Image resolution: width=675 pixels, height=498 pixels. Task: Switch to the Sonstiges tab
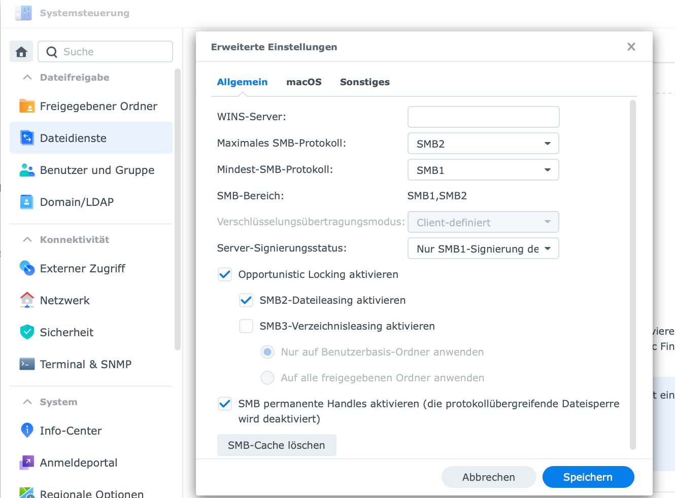364,82
